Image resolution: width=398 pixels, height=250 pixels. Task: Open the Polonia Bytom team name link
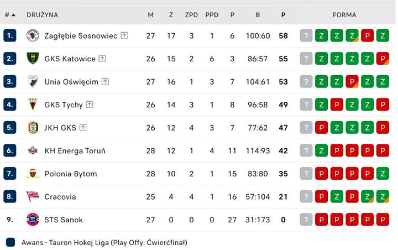[71, 174]
